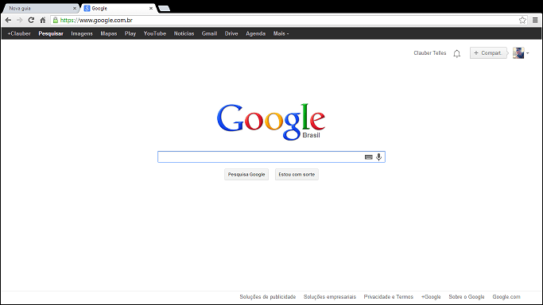
Task: Open the on-screen keyboard icon in search box
Action: [368, 157]
